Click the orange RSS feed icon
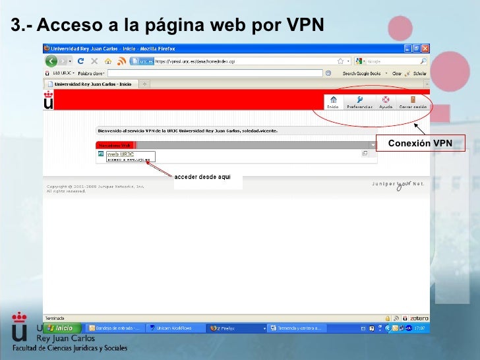Image resolution: width=480 pixels, height=360 pixels. click(x=121, y=61)
